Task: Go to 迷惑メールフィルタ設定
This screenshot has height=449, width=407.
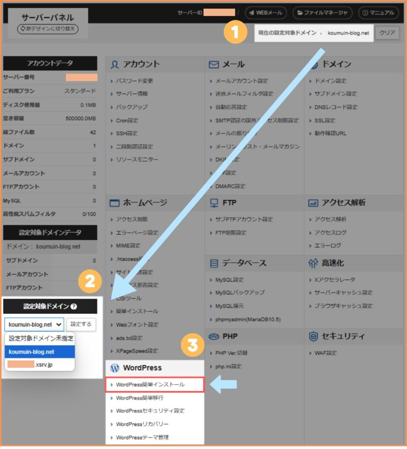Action: [244, 94]
